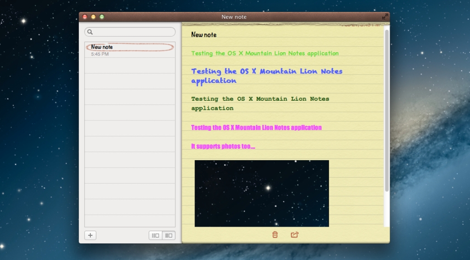This screenshot has height=260, width=470.
Task: Click the dark green typewriter text line
Action: [260, 103]
